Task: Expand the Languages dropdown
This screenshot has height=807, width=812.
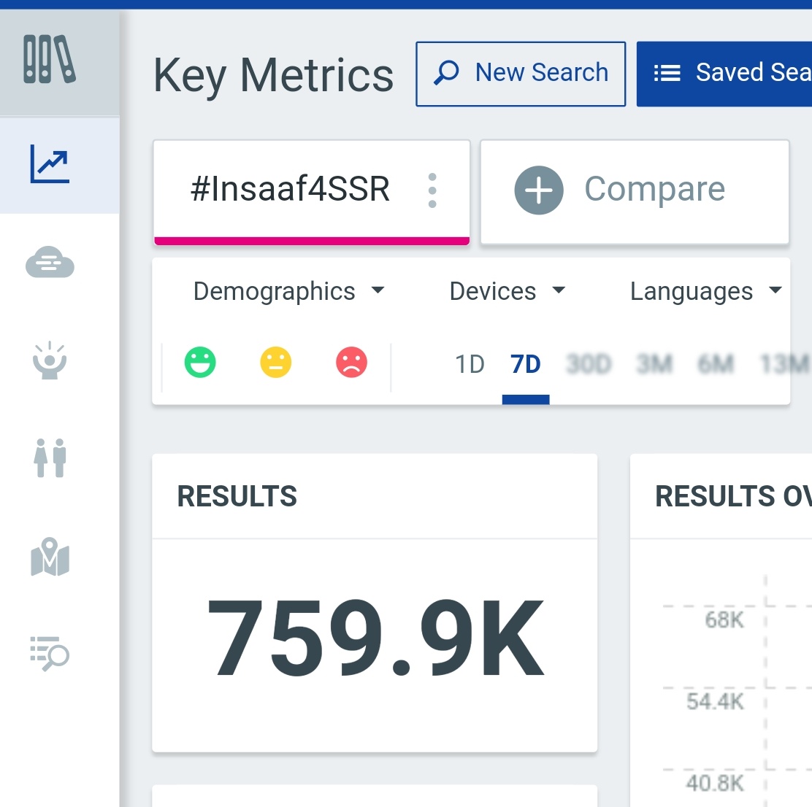Action: pyautogui.click(x=705, y=291)
